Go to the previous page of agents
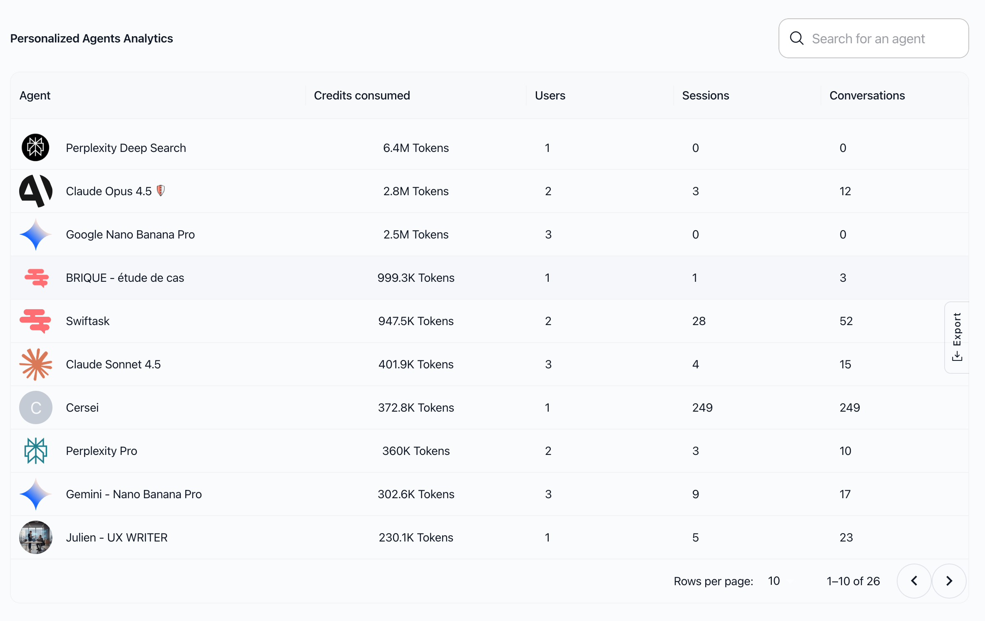 click(x=914, y=581)
